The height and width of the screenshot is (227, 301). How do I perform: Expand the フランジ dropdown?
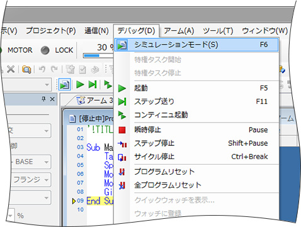pyautogui.click(x=47, y=180)
